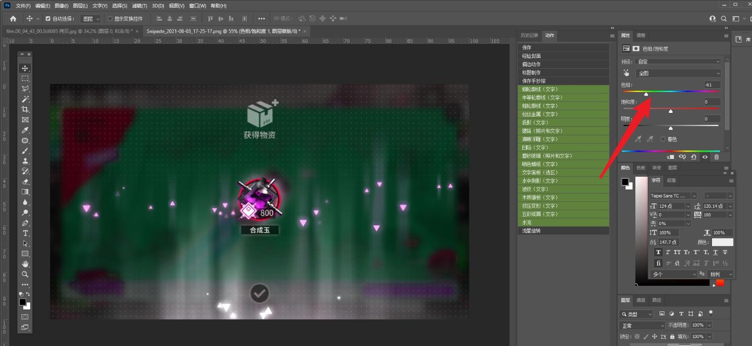752x346 pixels.
Task: Open the 图层 auto-select dropdown
Action: 91,19
